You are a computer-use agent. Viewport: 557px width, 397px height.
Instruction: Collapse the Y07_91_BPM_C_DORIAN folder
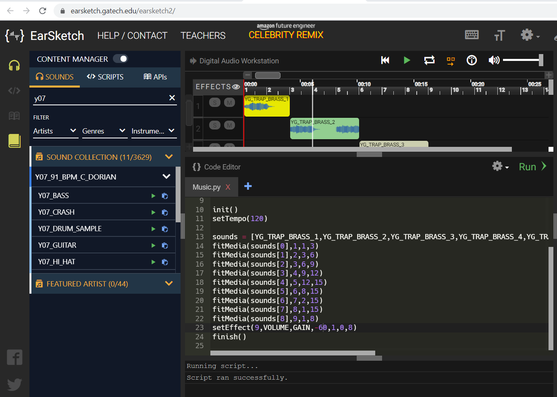166,177
